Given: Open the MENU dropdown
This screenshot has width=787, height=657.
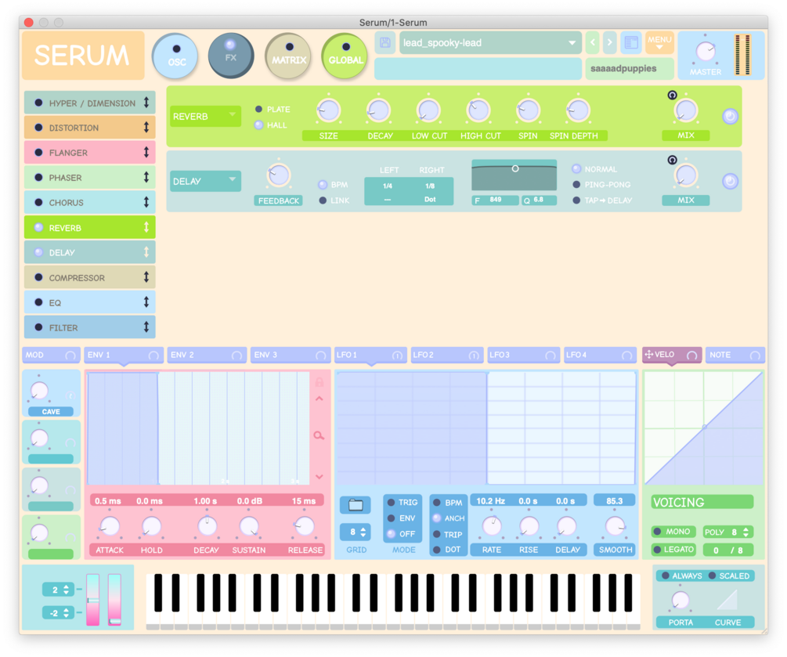Looking at the screenshot, I should coord(659,42).
